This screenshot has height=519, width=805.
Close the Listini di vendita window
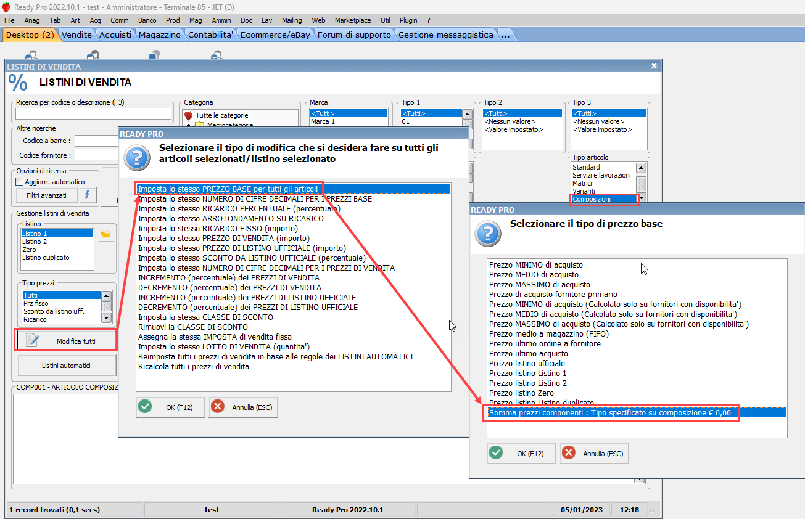point(654,66)
